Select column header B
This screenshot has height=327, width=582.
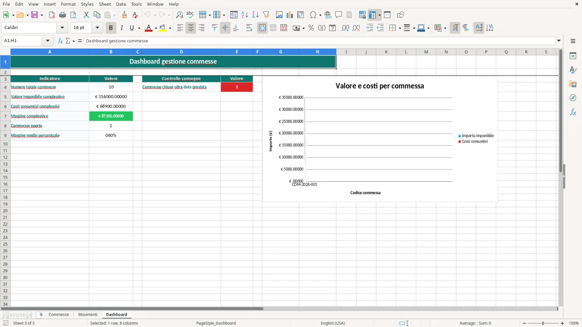tap(111, 52)
